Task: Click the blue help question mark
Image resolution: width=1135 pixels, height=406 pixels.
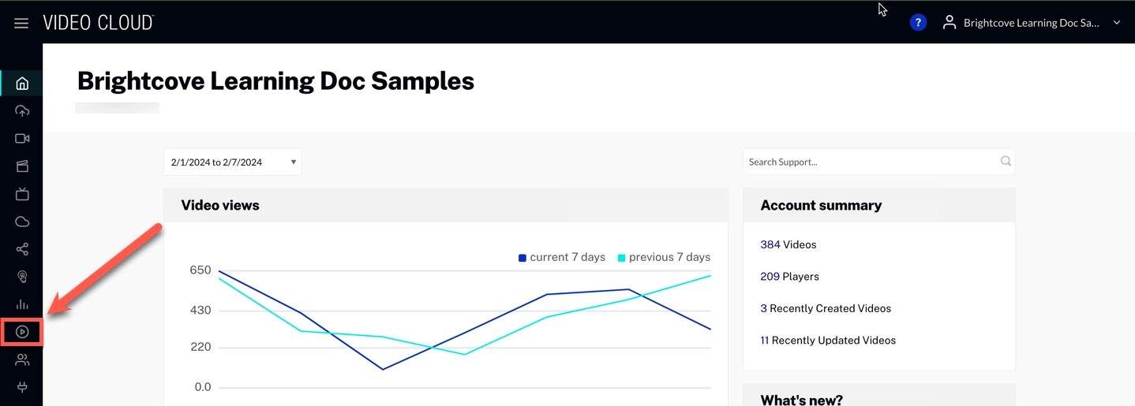Action: 917,23
